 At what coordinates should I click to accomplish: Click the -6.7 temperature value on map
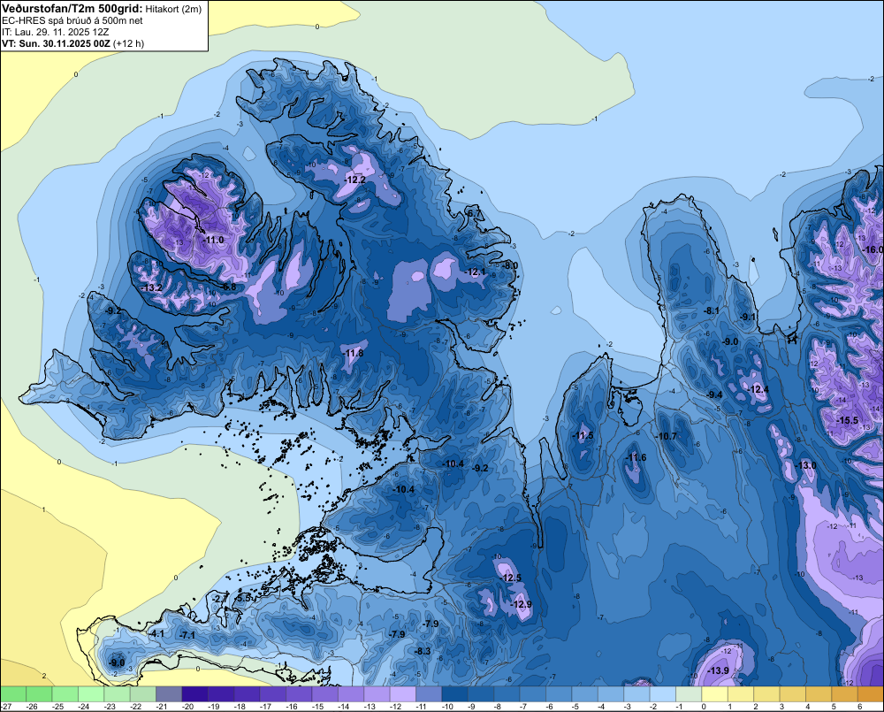tap(474, 213)
